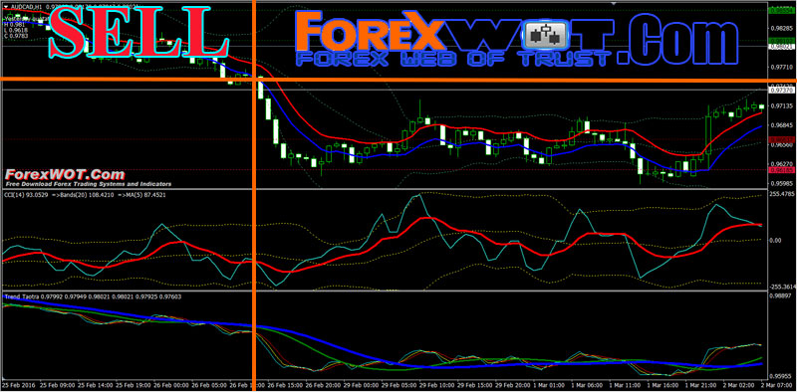Click the 'L 0.9618' low value label
Screen dimensions: 797x392
16,30
